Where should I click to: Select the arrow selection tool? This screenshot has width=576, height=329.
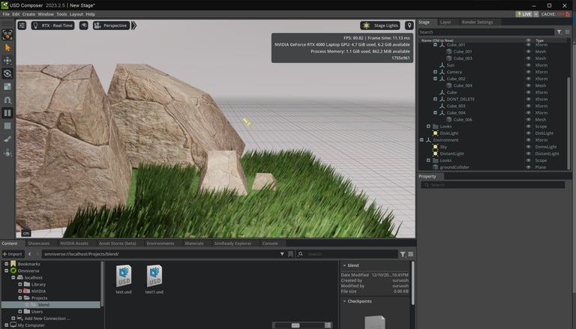[x=7, y=47]
